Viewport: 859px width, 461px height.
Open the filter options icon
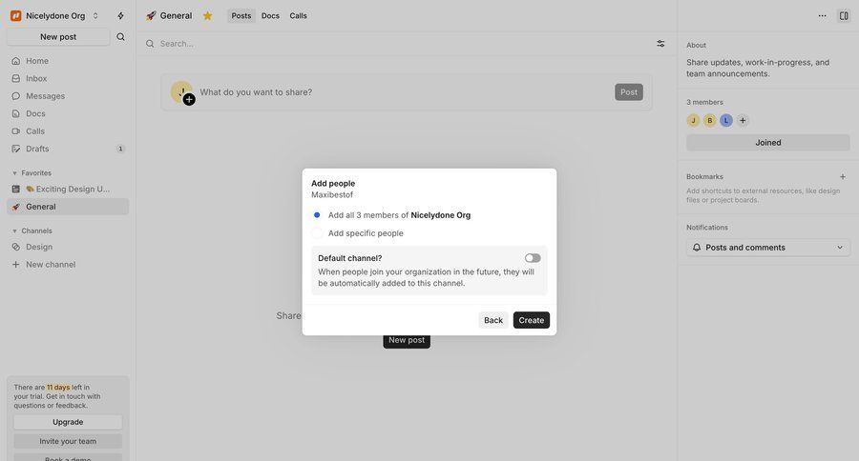coord(660,43)
